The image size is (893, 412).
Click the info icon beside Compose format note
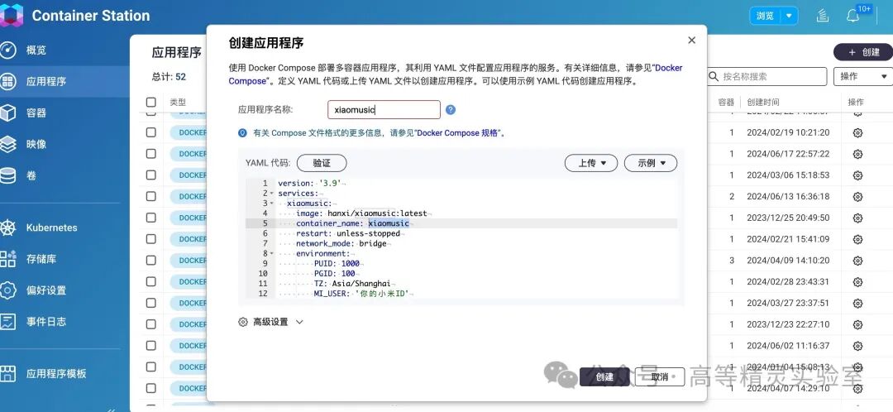click(x=242, y=132)
